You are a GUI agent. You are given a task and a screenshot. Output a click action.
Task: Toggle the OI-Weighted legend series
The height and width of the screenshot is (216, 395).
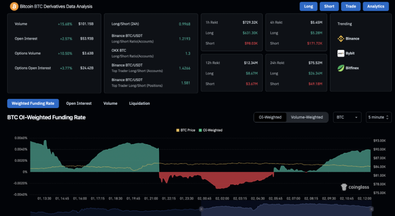(x=211, y=130)
